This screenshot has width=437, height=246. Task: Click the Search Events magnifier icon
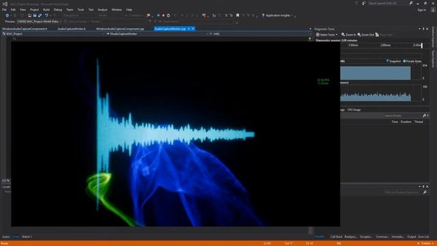tap(425, 115)
